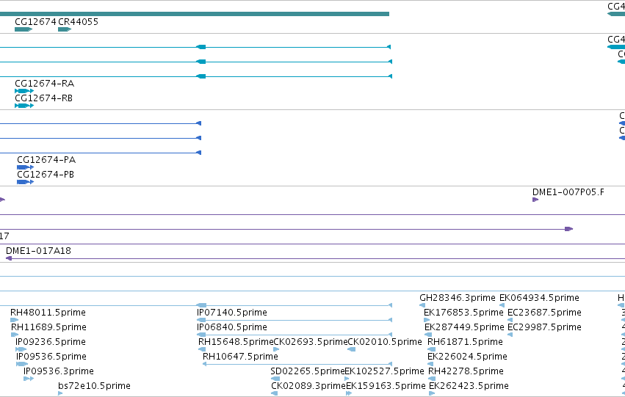Select the IP09536.5prime EST
This screenshot has height=397, width=625.
22,364
